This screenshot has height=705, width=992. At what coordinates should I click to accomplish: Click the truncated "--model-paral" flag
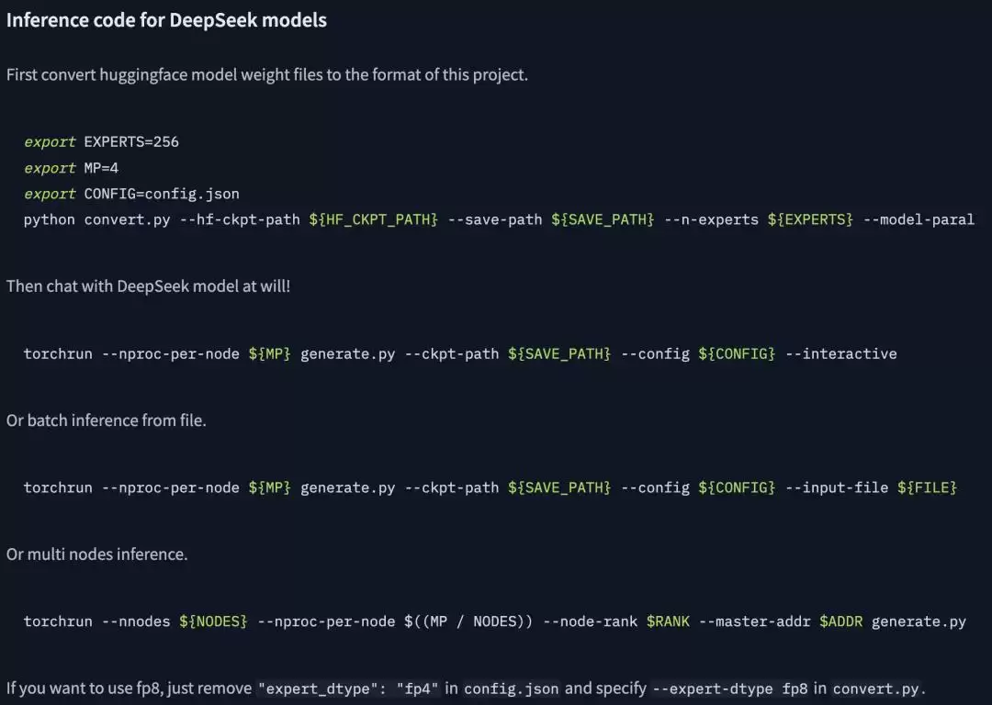[x=919, y=219]
